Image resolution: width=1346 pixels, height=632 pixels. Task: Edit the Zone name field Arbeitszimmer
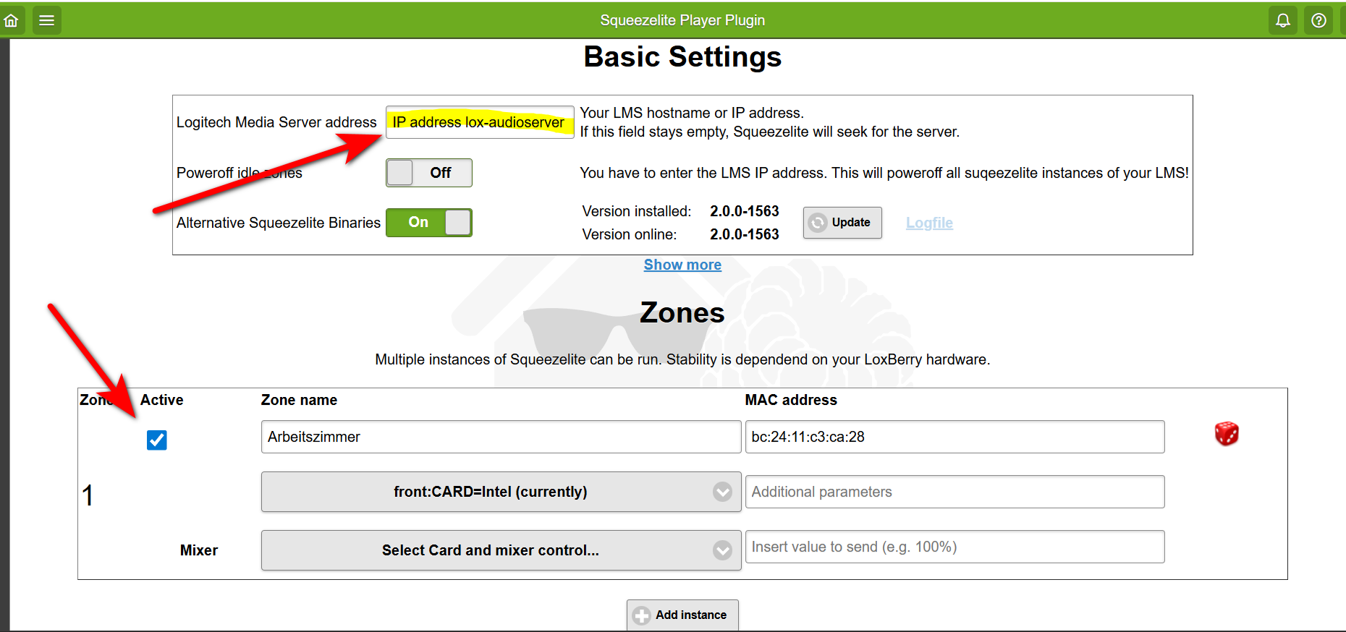pos(501,437)
